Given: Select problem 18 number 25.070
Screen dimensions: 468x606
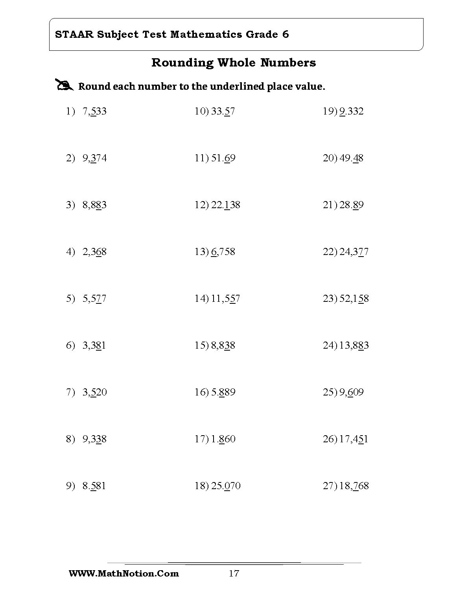Looking at the screenshot, I should [x=226, y=486].
